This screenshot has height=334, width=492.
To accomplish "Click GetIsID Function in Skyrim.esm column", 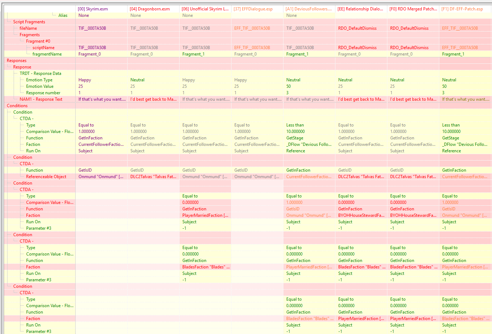I will pyautogui.click(x=85, y=170).
